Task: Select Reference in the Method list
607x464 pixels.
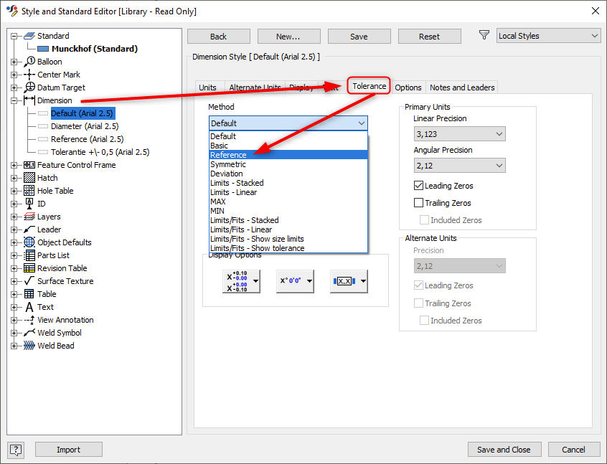Action: coord(230,154)
